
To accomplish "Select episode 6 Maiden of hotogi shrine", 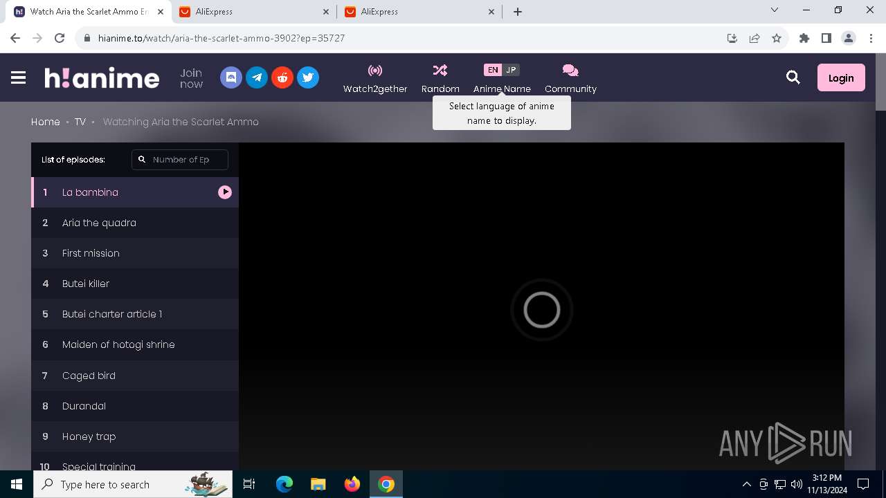I will coord(135,344).
